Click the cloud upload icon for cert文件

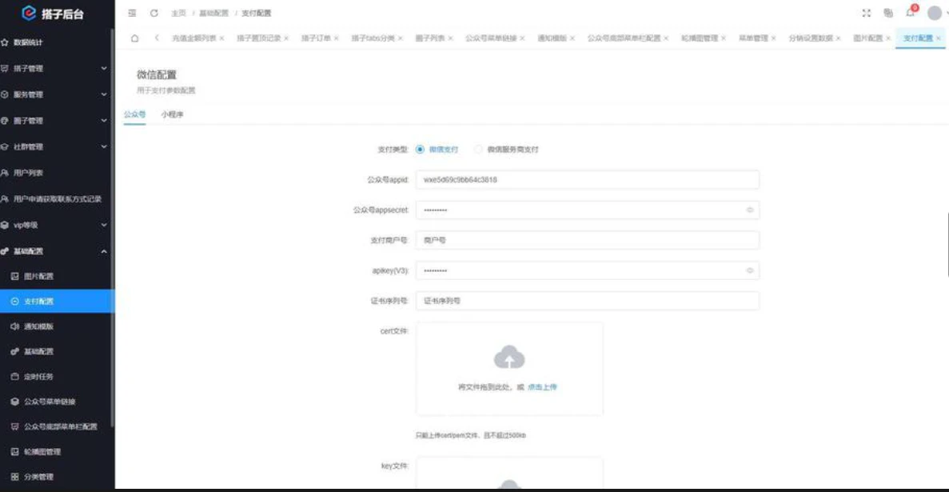tap(509, 357)
